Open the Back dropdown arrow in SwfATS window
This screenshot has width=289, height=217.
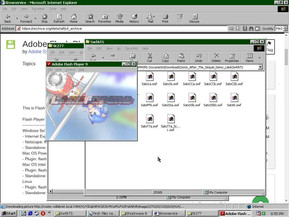click(x=103, y=58)
